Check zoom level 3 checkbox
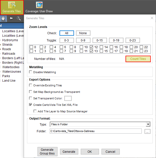Image resolution: width=156 pixels, height=158 pixels. 41,51
